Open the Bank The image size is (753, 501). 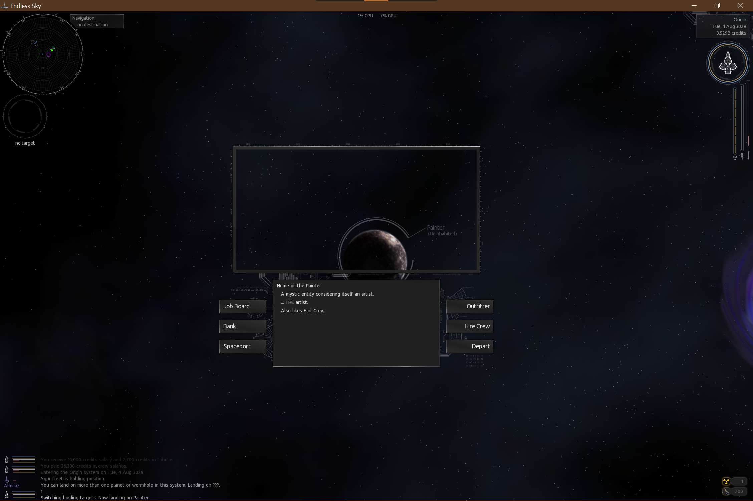tap(242, 326)
